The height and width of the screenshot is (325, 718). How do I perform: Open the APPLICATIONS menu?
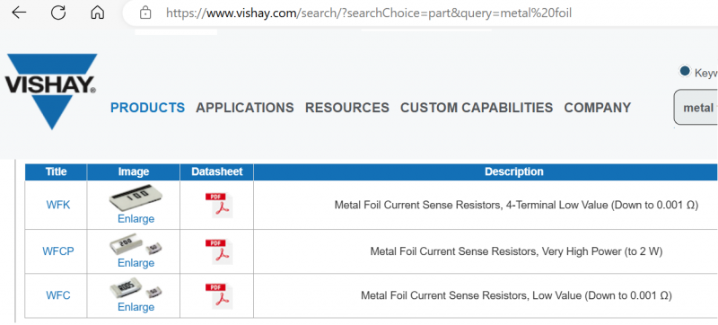coord(245,108)
